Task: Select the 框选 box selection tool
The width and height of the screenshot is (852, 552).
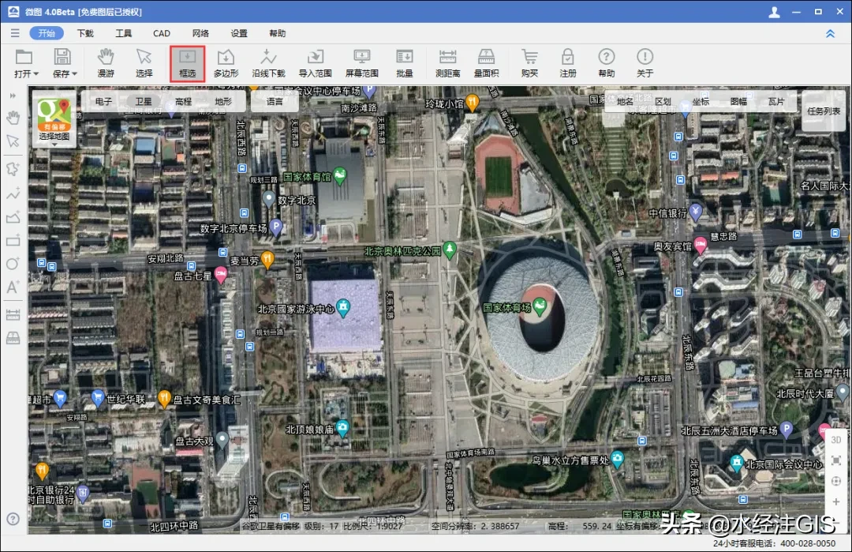Action: [187, 63]
